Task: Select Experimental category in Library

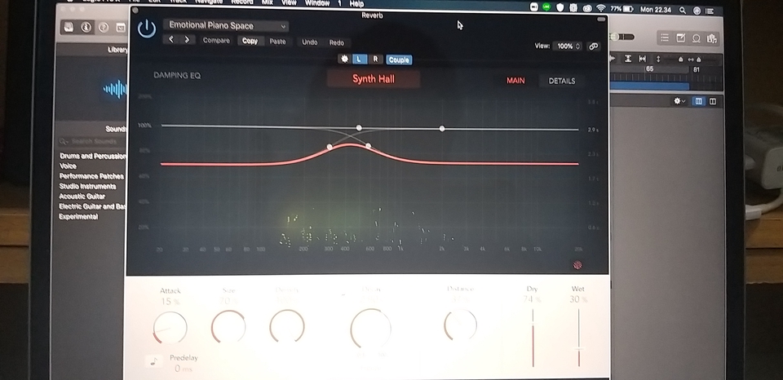Action: tap(78, 216)
